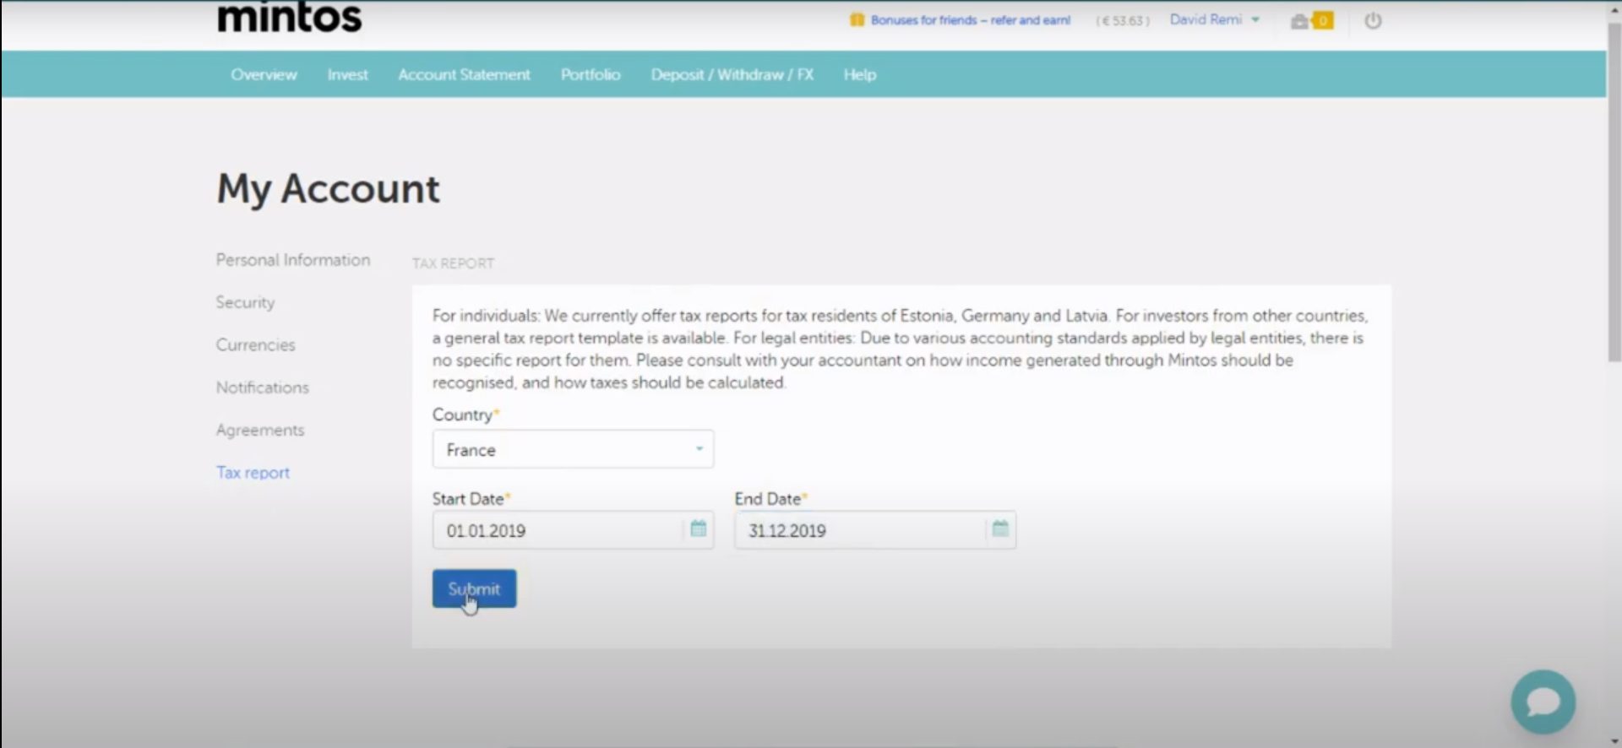Go to the Overview tab
Viewport: 1622px width, 748px height.
[264, 74]
